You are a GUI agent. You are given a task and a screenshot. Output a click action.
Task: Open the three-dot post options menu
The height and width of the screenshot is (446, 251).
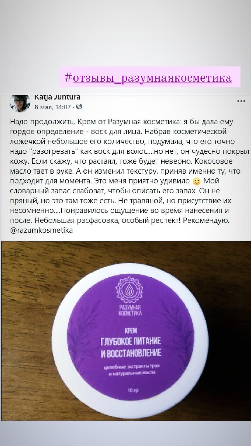241,101
